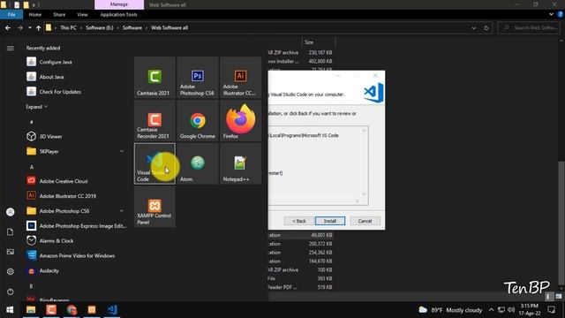Open File Explorer from the taskbar
565x318 pixels.
tap(31, 310)
